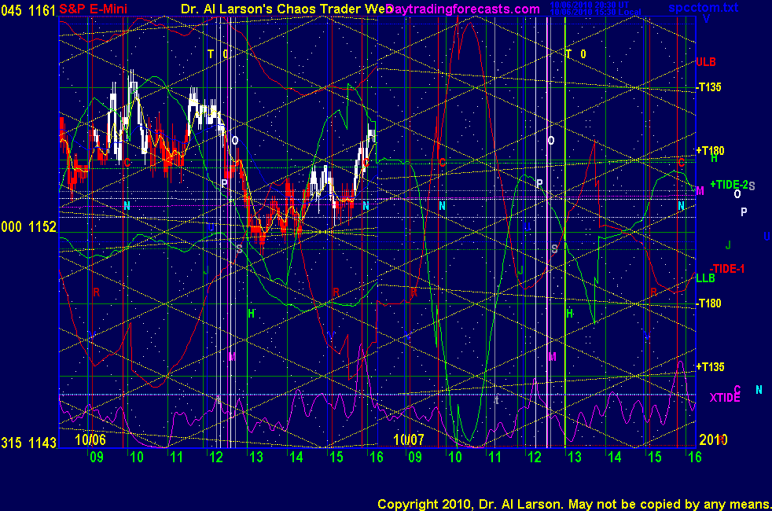Click the '-T180' level label
This screenshot has width=772, height=511.
click(x=709, y=303)
